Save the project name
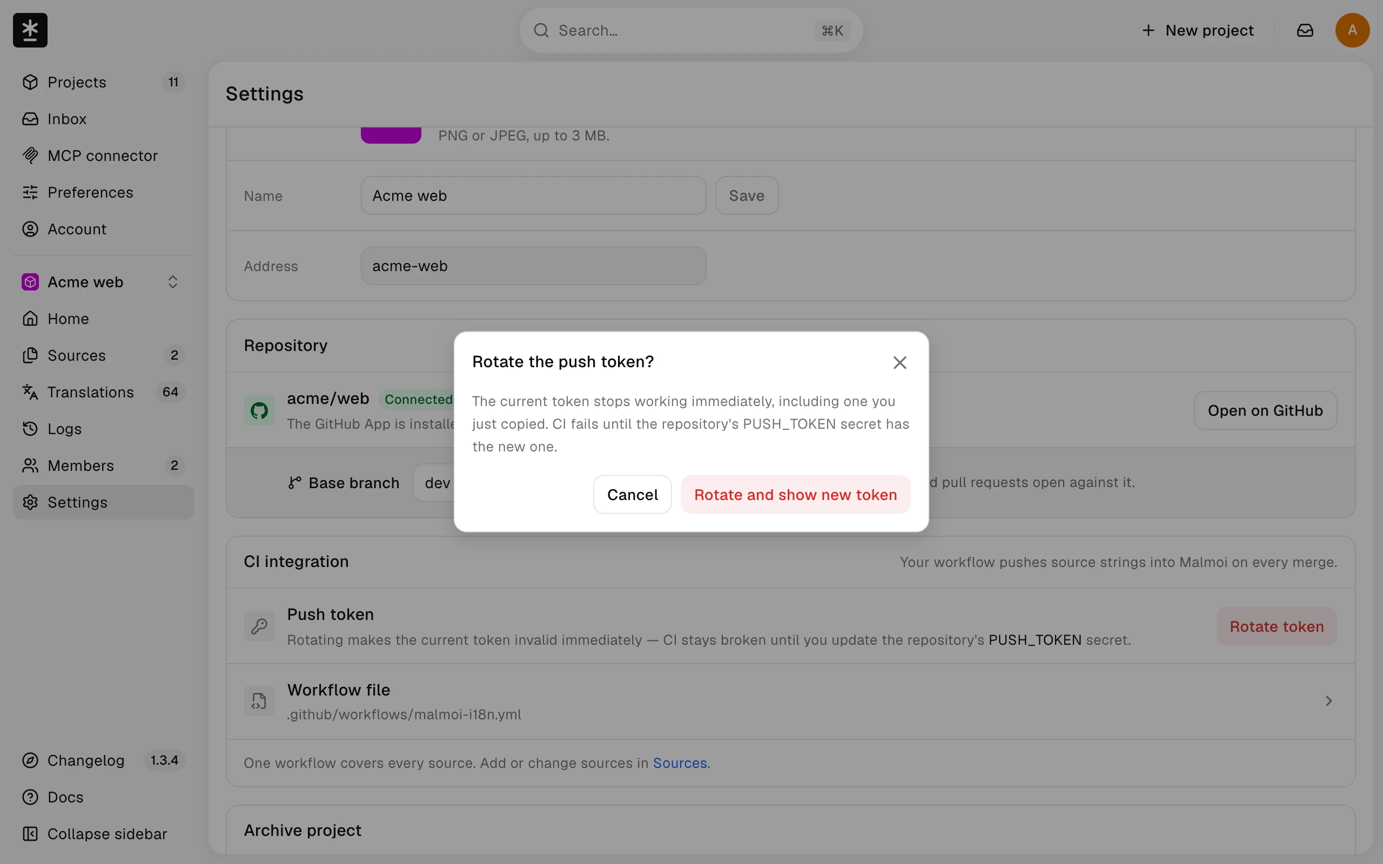 747,195
